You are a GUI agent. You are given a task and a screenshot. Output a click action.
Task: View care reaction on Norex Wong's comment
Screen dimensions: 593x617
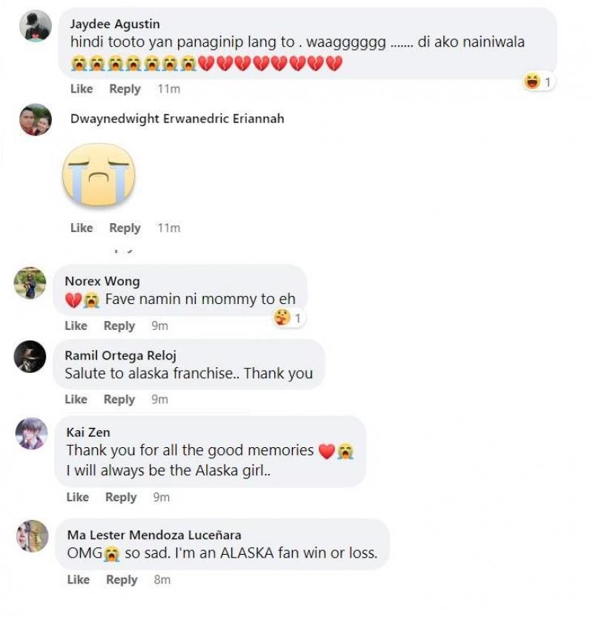288,318
